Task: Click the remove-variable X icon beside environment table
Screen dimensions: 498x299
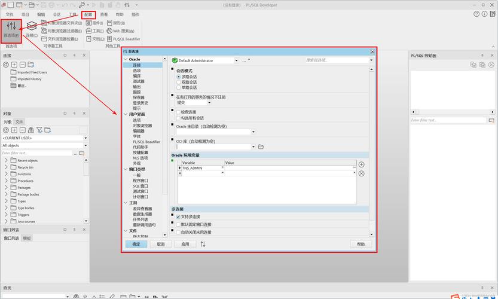Action: click(361, 173)
